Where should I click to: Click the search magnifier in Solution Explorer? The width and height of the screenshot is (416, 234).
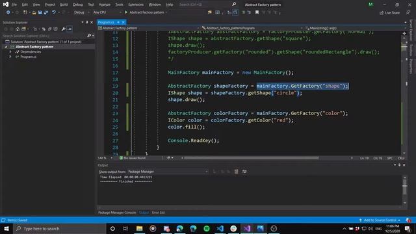(x=89, y=36)
